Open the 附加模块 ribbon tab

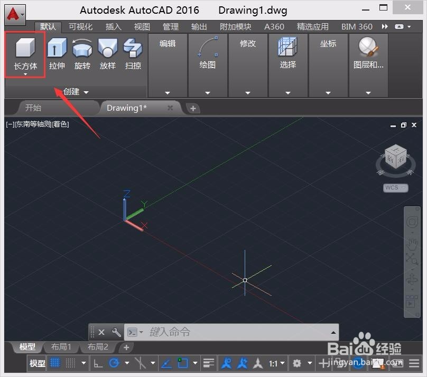[235, 26]
